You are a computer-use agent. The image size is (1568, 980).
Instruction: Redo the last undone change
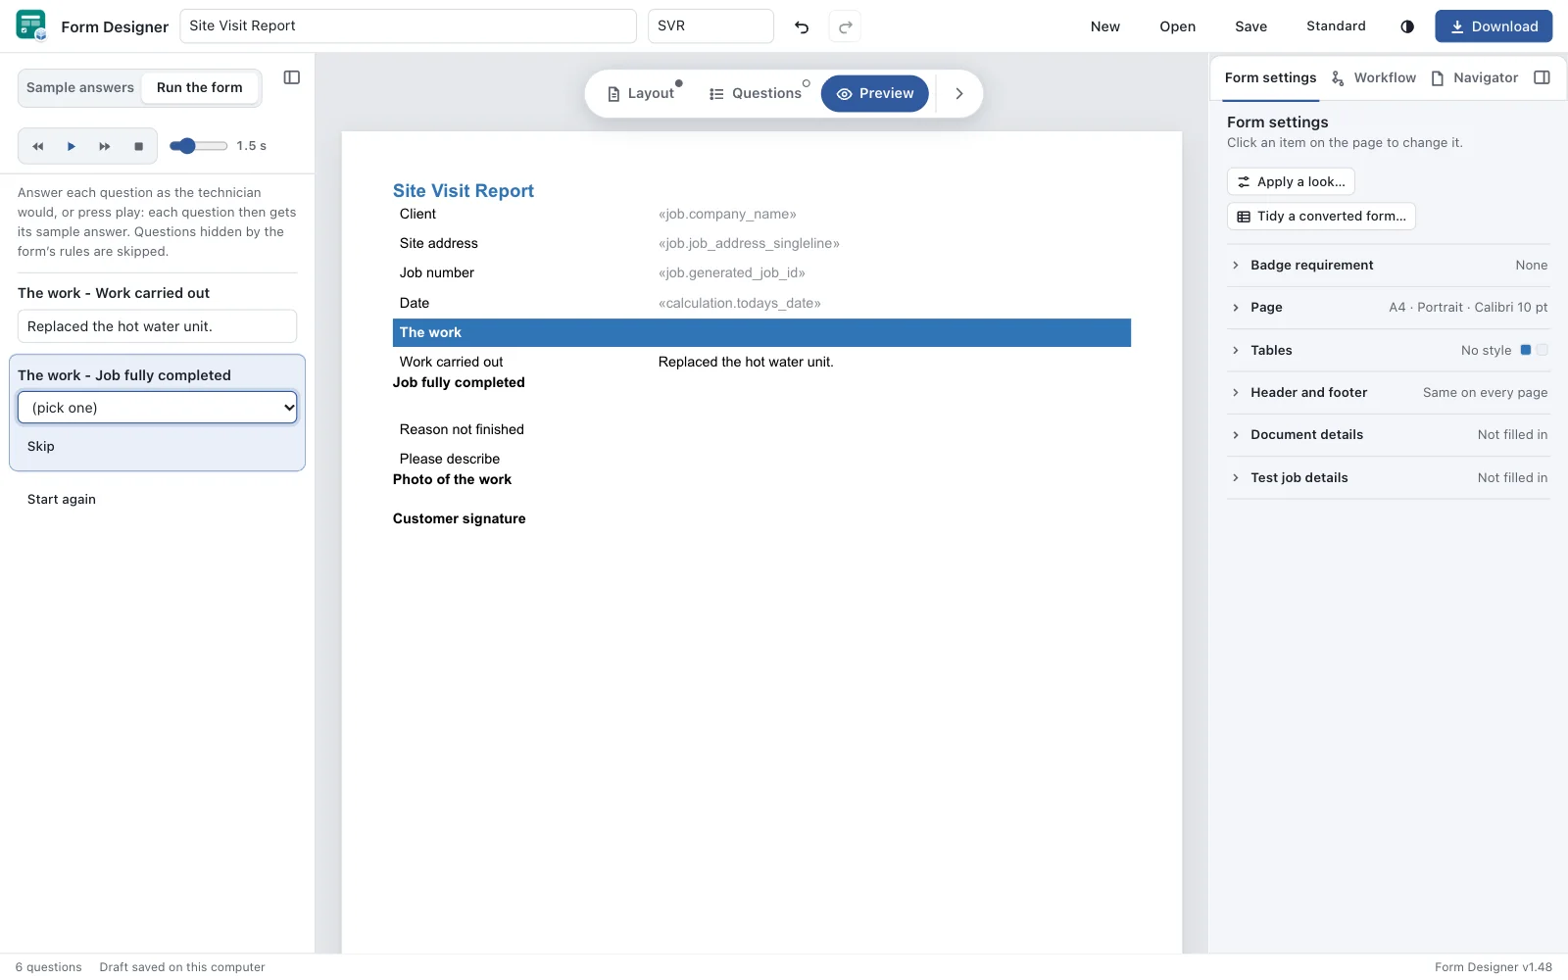pyautogui.click(x=845, y=26)
